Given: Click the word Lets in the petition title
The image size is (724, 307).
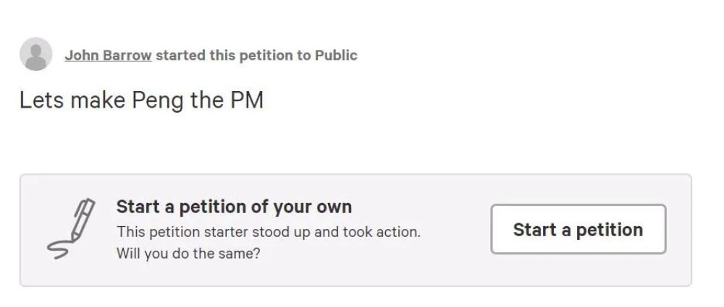Looking at the screenshot, I should pyautogui.click(x=38, y=100).
